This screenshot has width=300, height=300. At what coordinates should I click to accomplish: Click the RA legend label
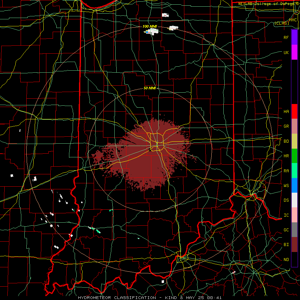coord(286,171)
